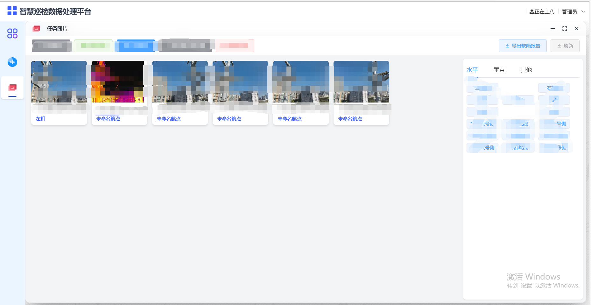591x305 pixels.
Task: Click the 正在上传 status text
Action: click(x=545, y=11)
